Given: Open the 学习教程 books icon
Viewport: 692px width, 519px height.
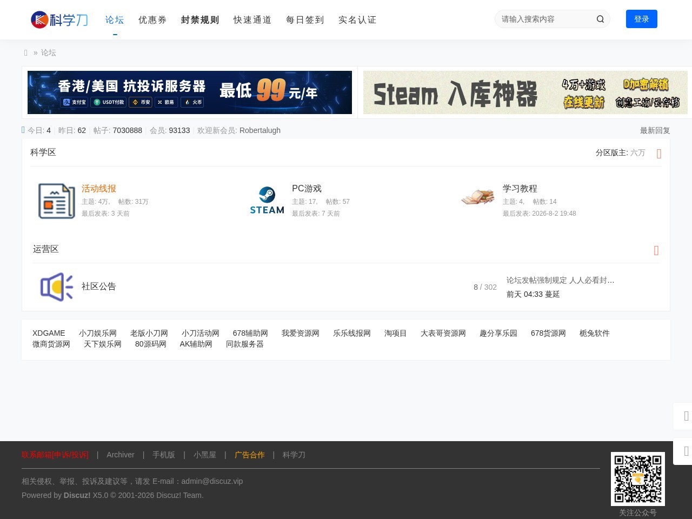Looking at the screenshot, I should click(x=478, y=196).
